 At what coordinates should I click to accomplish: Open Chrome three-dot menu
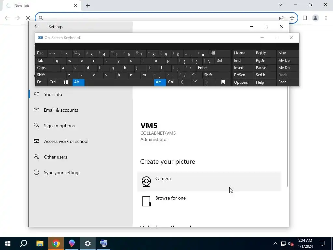pos(326,18)
